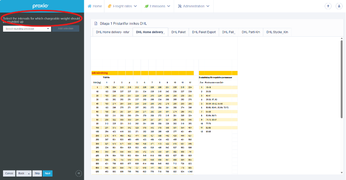Click the Add selection button

click(66, 29)
